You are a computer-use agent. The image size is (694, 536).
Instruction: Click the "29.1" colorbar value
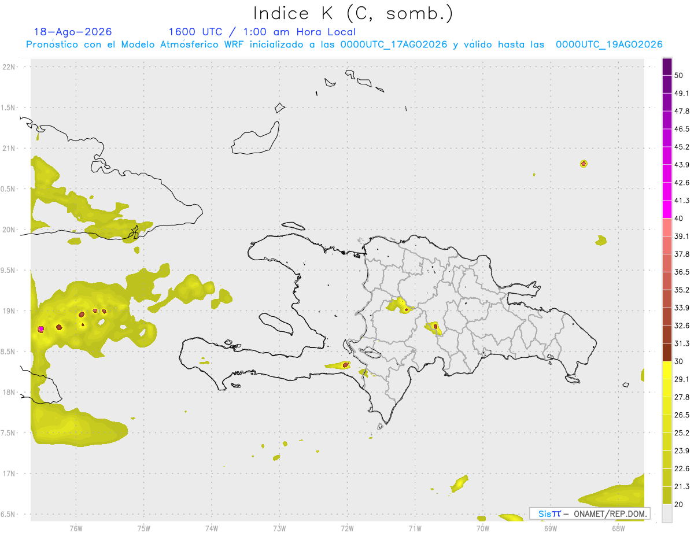coord(682,379)
